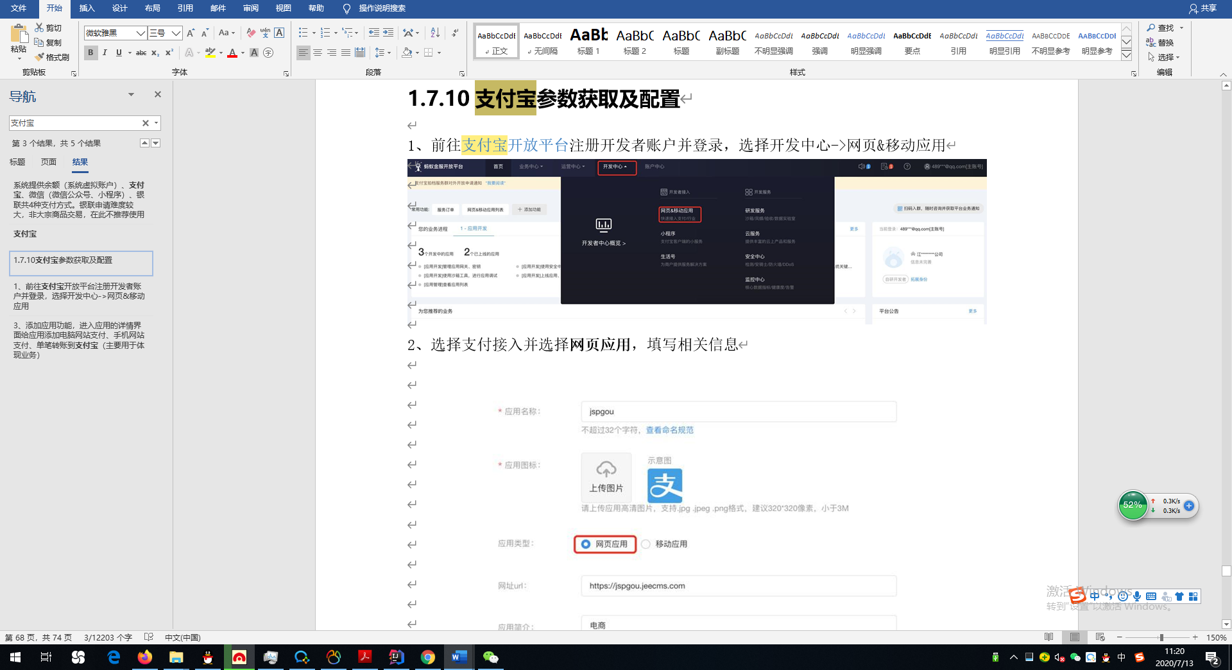Toggle Italic formatting
1232x670 pixels.
tap(105, 53)
